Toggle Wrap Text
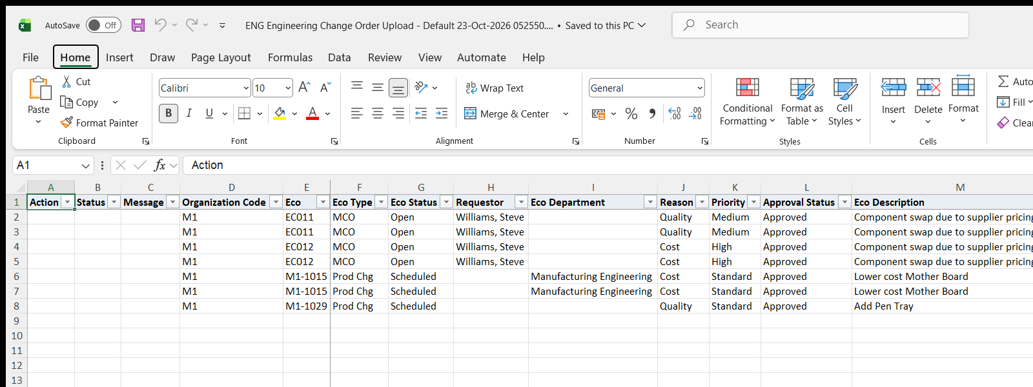Viewport: 1033px width, 387px height. (495, 88)
